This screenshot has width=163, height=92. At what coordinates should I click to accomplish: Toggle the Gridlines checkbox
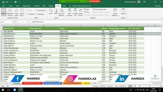coord(28,14)
